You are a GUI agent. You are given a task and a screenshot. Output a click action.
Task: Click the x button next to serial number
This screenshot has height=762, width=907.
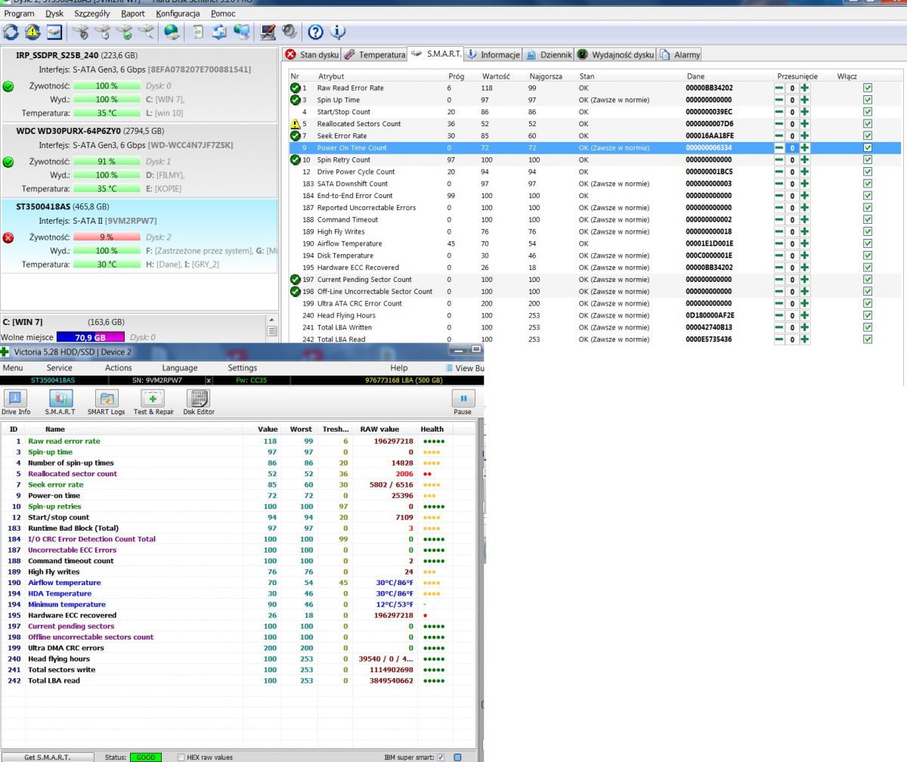(209, 380)
